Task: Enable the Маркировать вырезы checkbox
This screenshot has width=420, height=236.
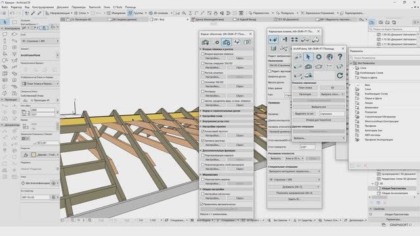Action: 203,179
